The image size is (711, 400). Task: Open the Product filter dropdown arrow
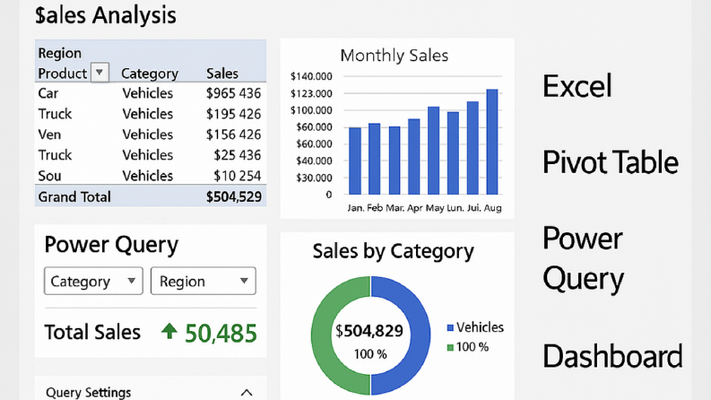tap(100, 73)
